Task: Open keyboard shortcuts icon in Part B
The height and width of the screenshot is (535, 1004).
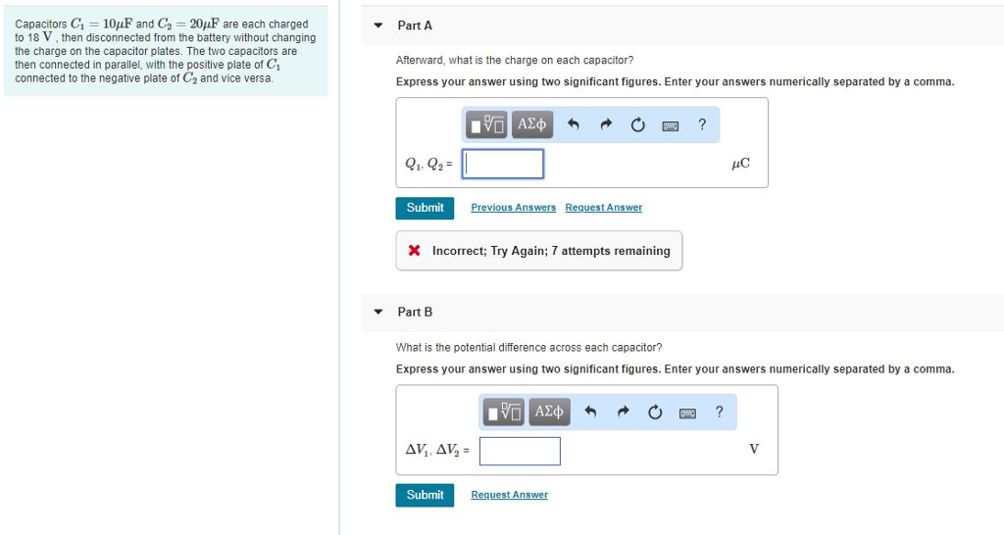Action: coord(687,412)
